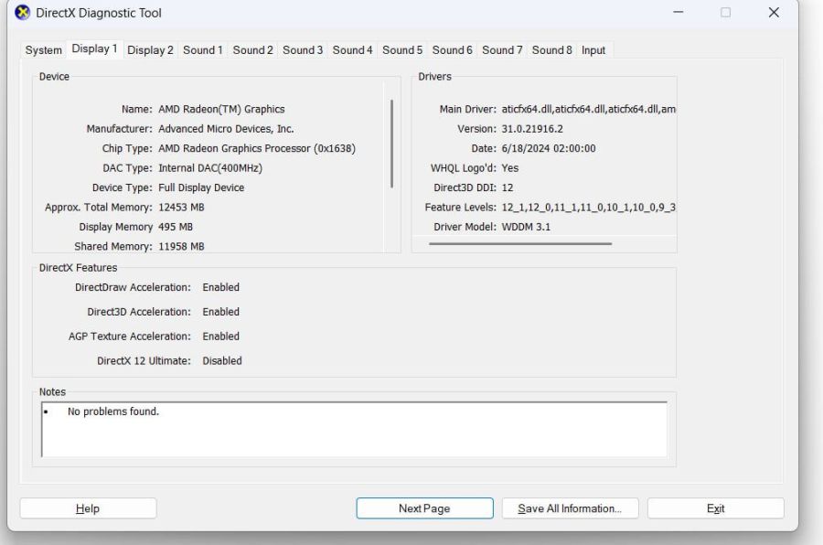Switch to the Sound 6 tab
The image size is (823, 545).
click(453, 50)
